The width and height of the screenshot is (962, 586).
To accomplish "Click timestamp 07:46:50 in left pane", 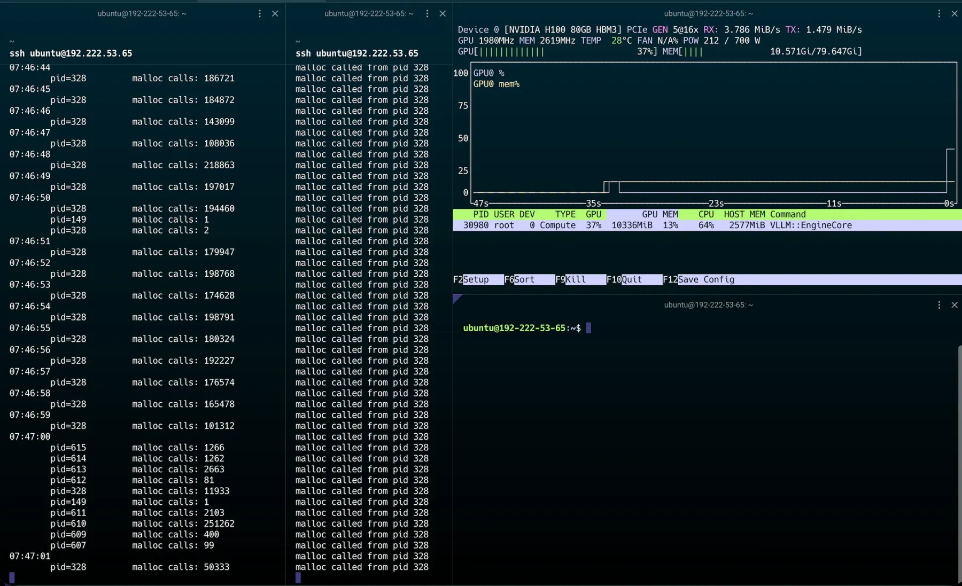I will (x=30, y=198).
